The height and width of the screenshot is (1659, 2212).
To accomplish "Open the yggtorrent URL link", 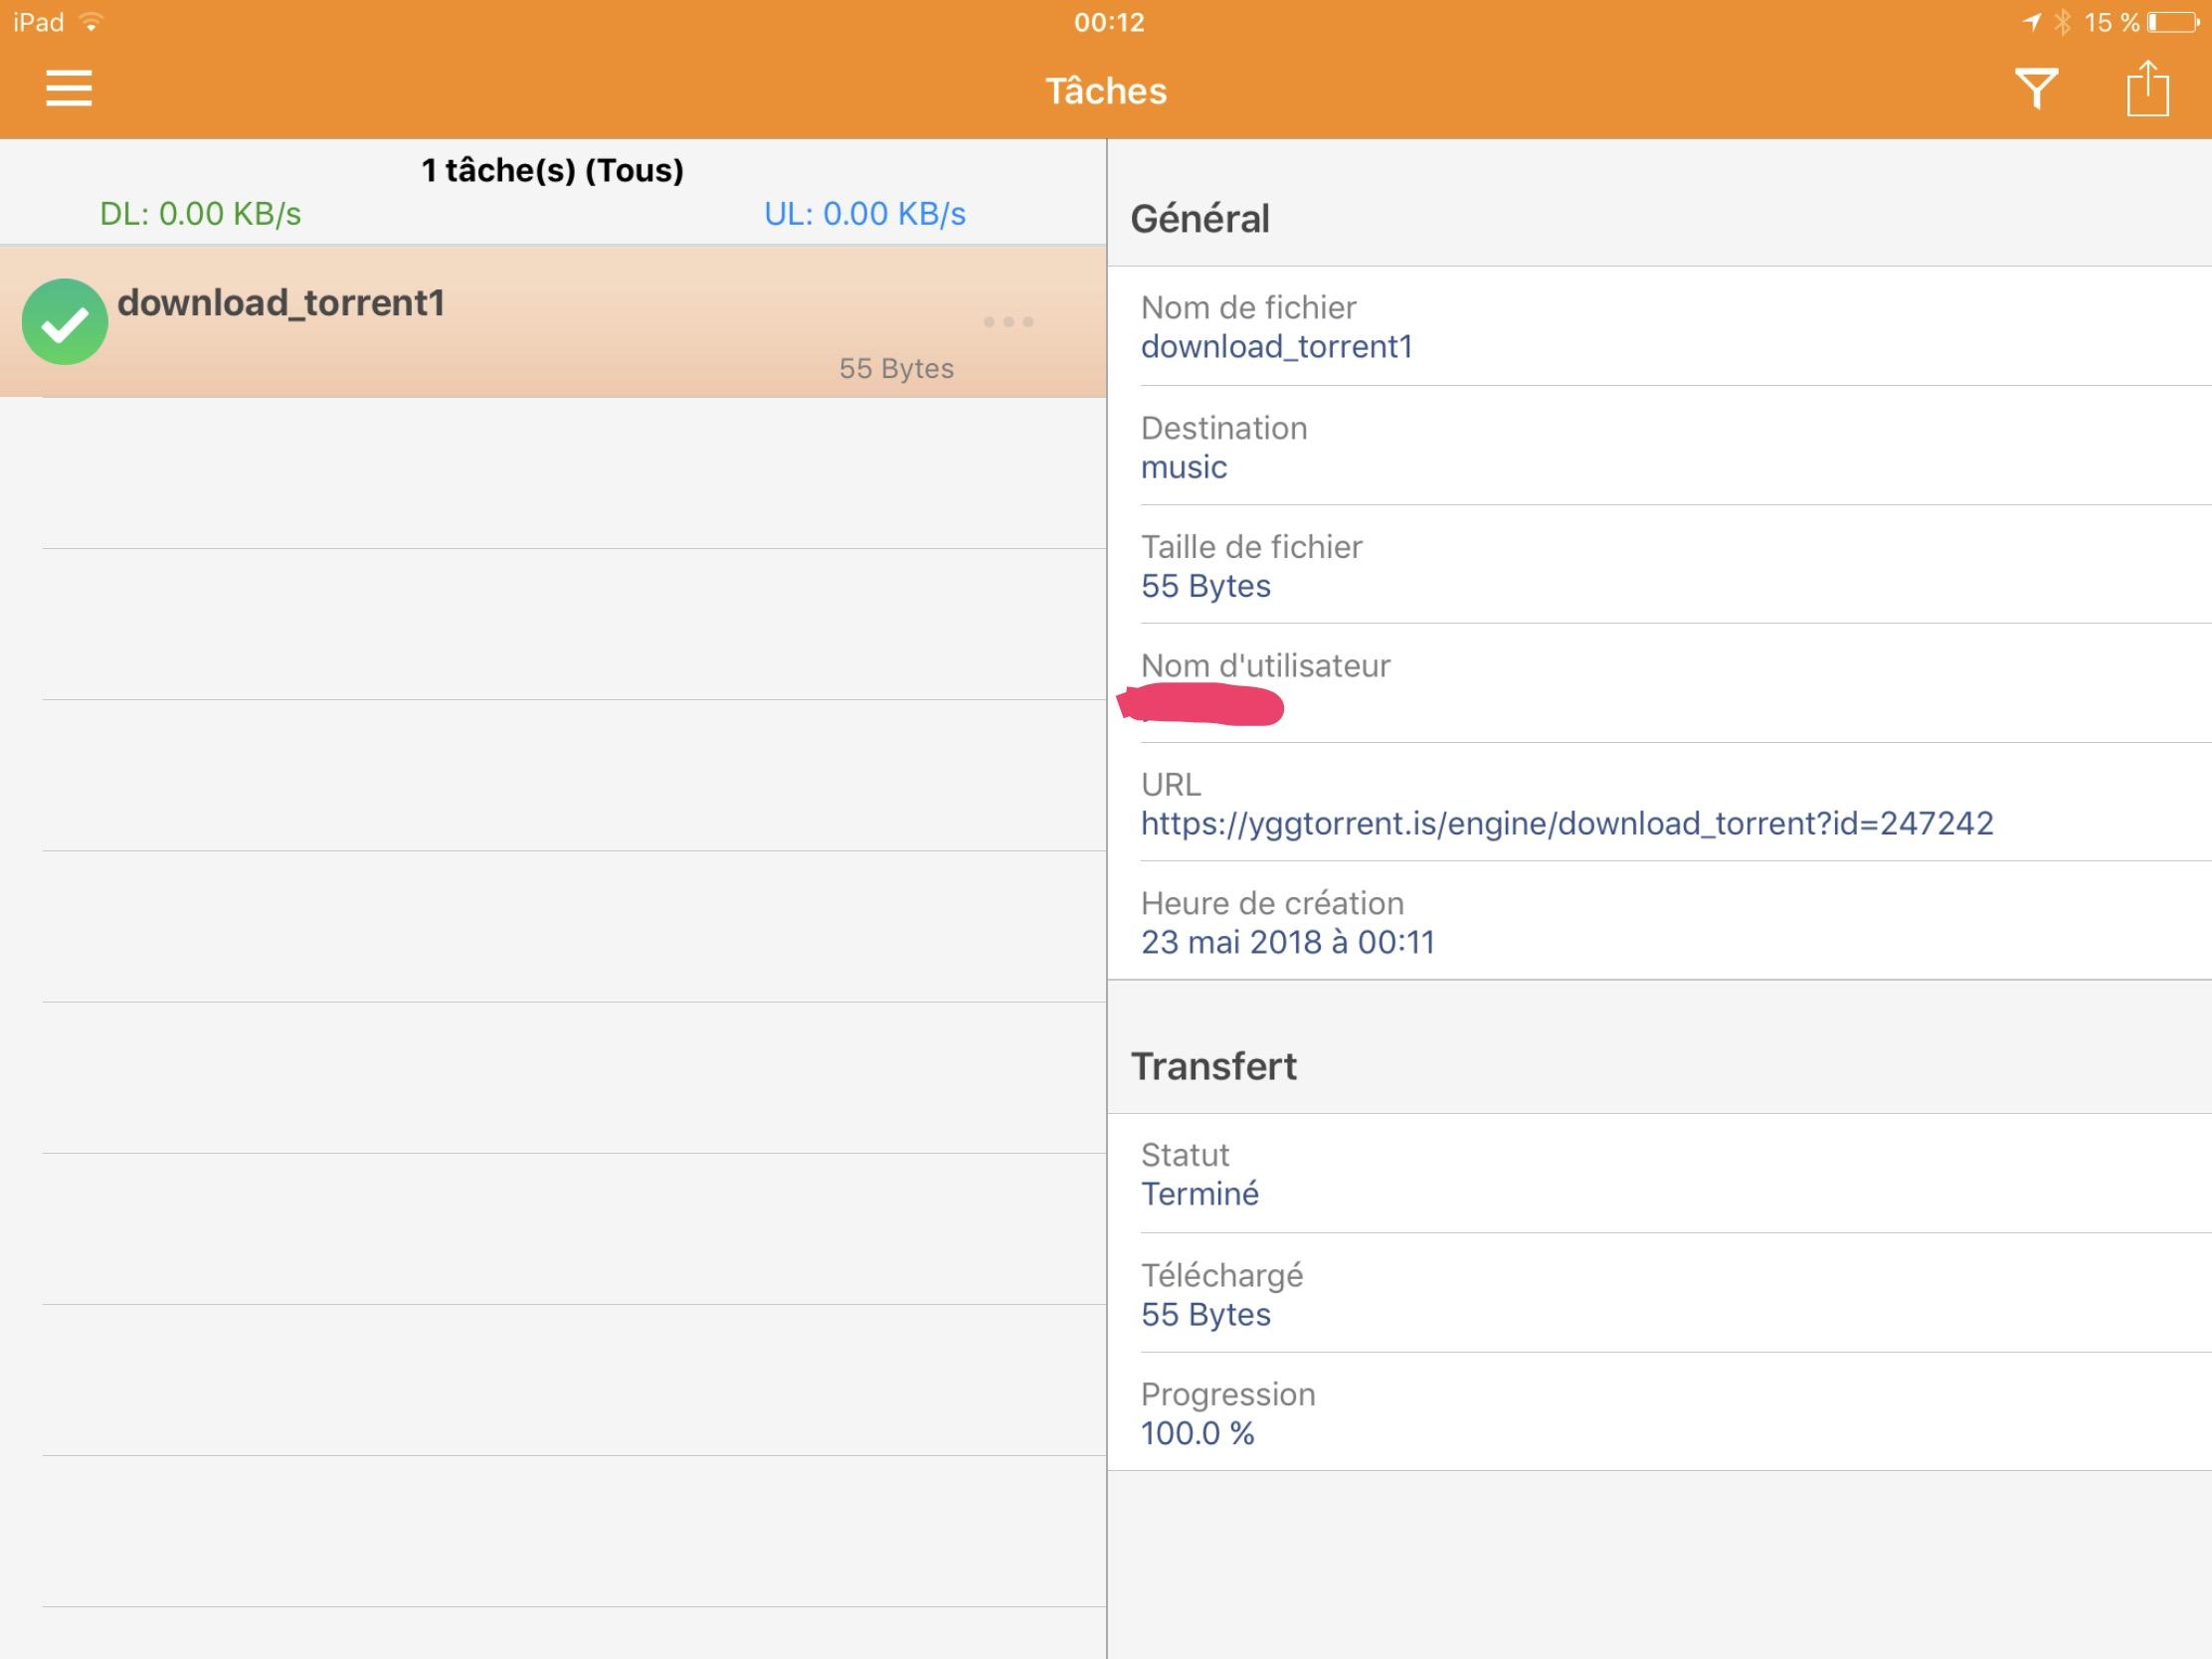I will [x=1566, y=823].
